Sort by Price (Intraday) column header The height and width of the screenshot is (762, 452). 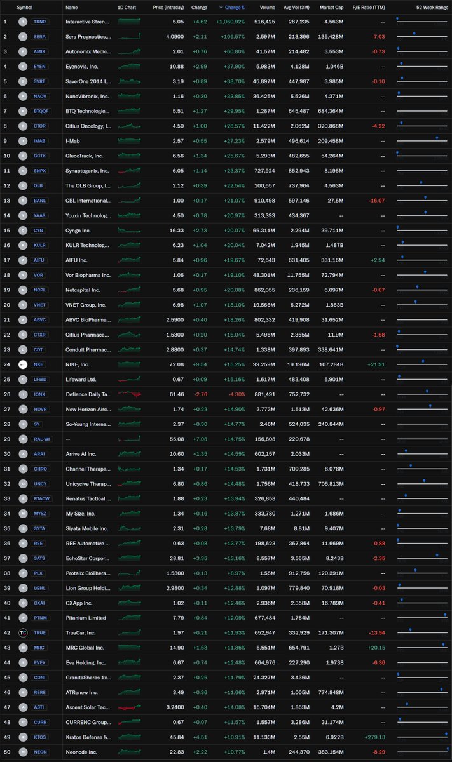coord(168,7)
